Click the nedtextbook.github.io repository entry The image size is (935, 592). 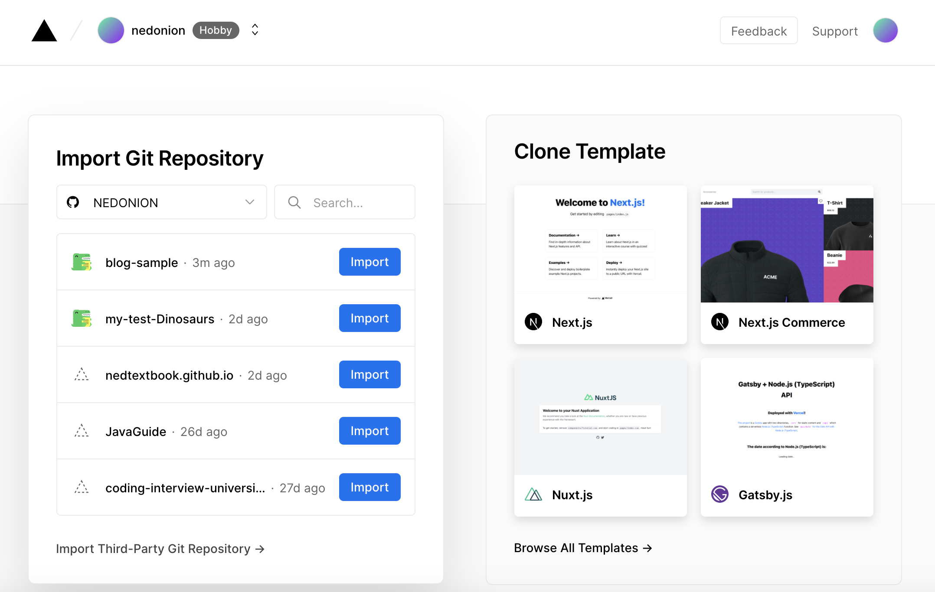168,374
